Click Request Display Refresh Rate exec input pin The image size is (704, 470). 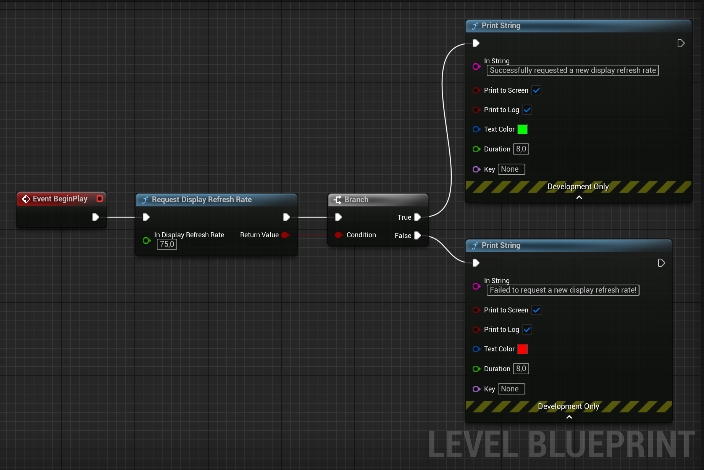tap(146, 217)
